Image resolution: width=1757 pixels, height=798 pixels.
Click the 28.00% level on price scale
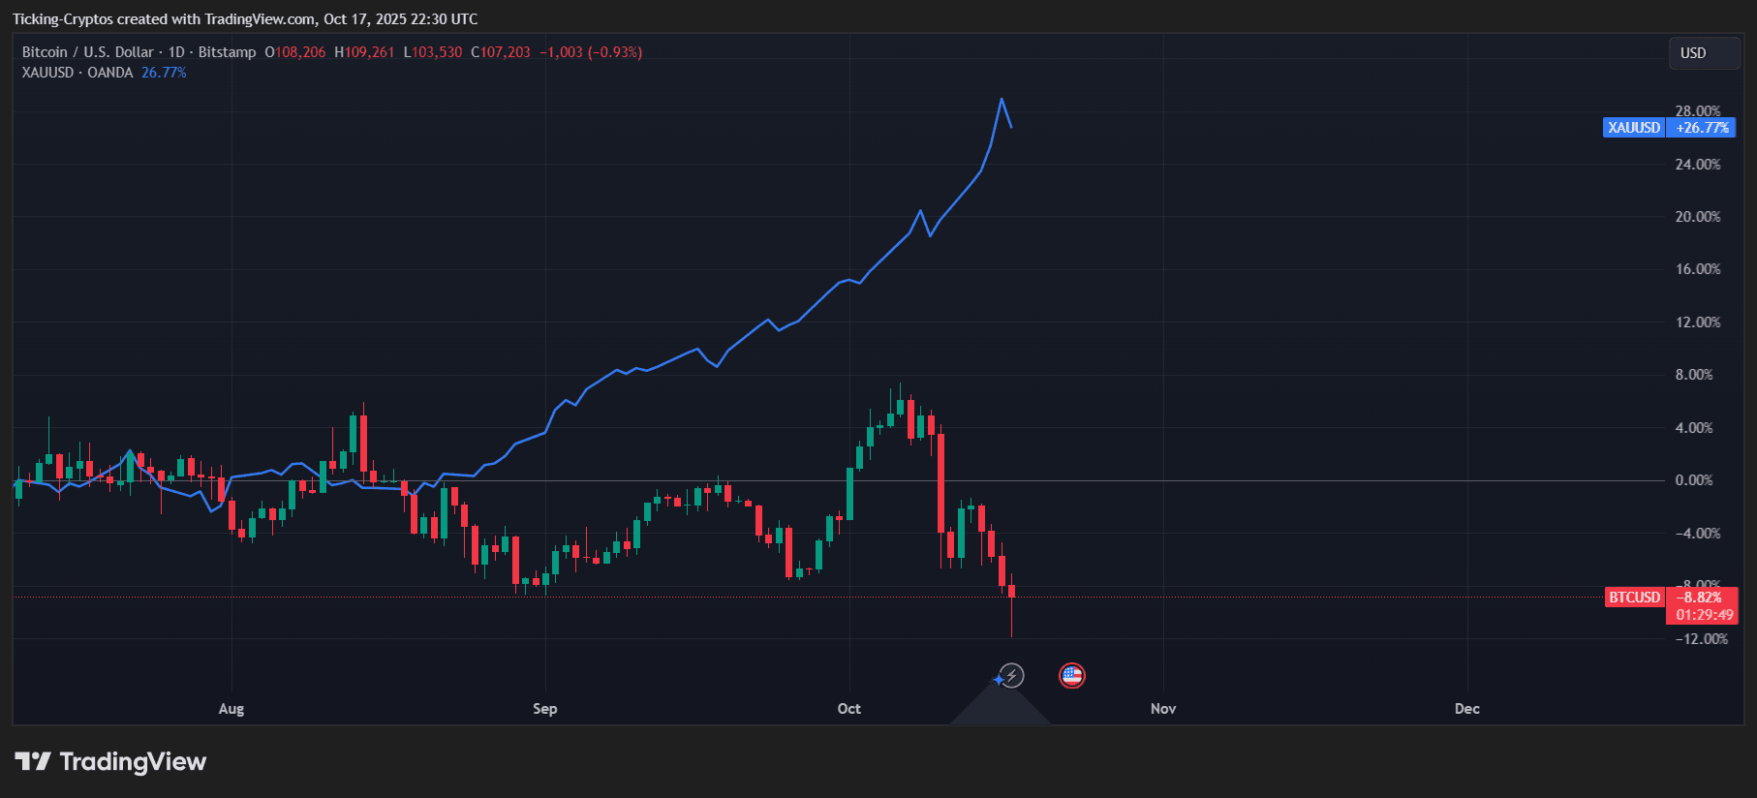click(1697, 110)
